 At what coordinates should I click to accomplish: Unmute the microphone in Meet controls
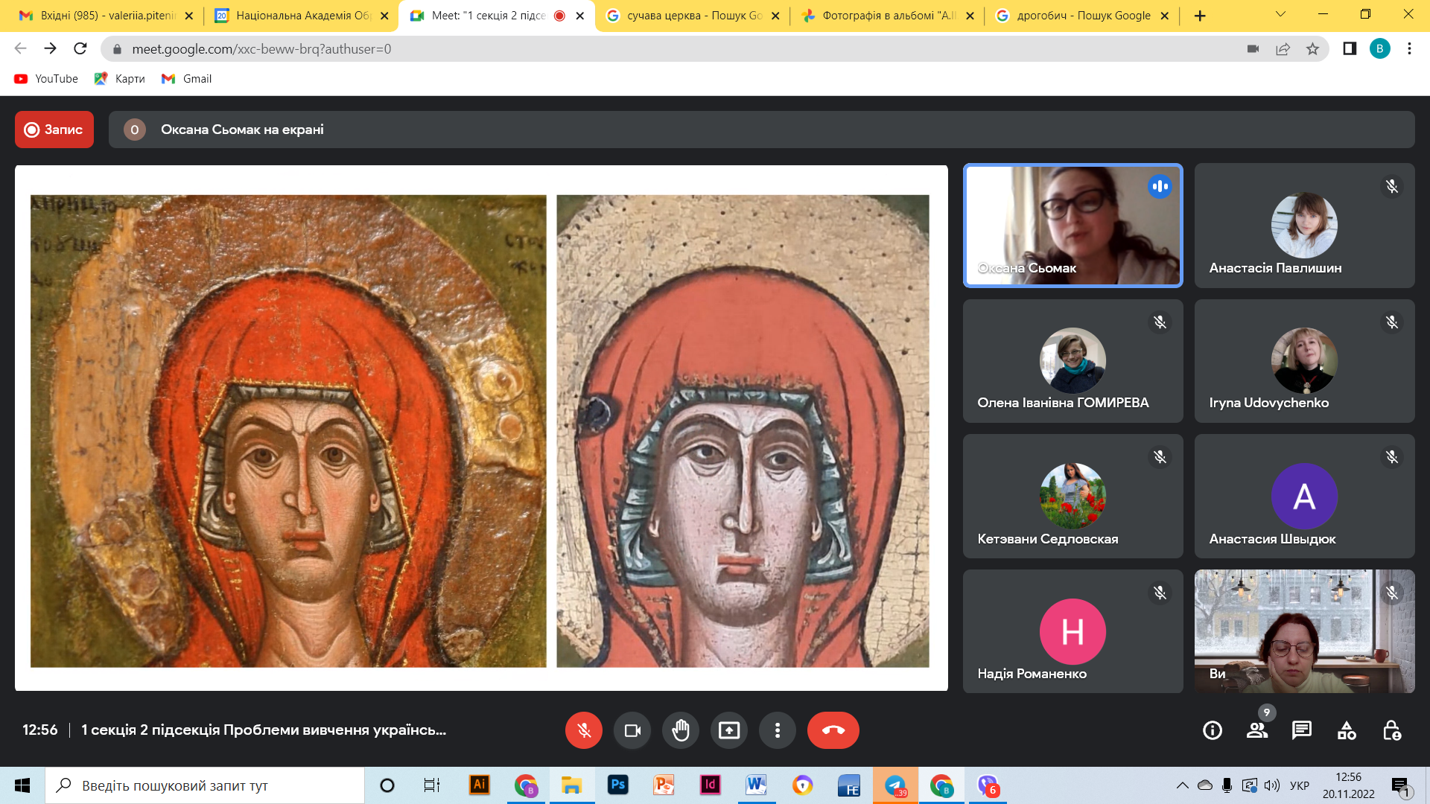click(584, 730)
